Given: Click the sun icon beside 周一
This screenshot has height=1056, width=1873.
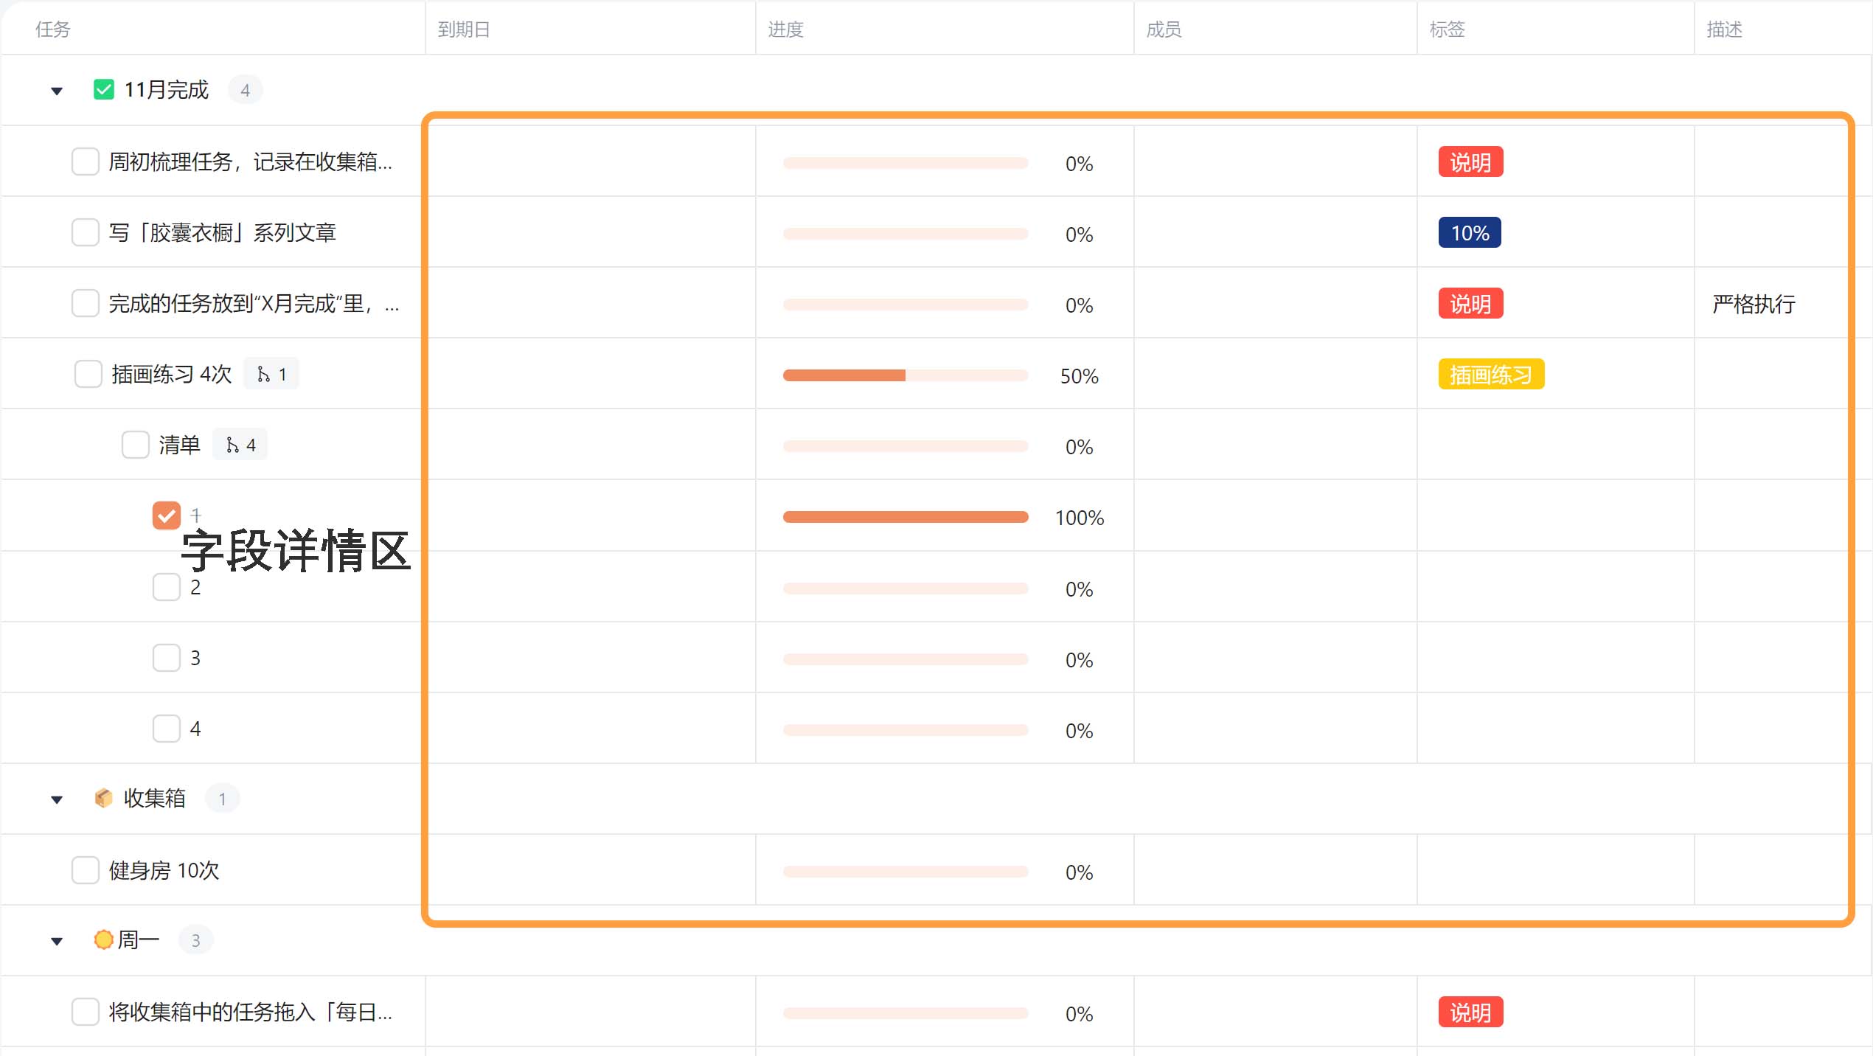Looking at the screenshot, I should pyautogui.click(x=104, y=939).
